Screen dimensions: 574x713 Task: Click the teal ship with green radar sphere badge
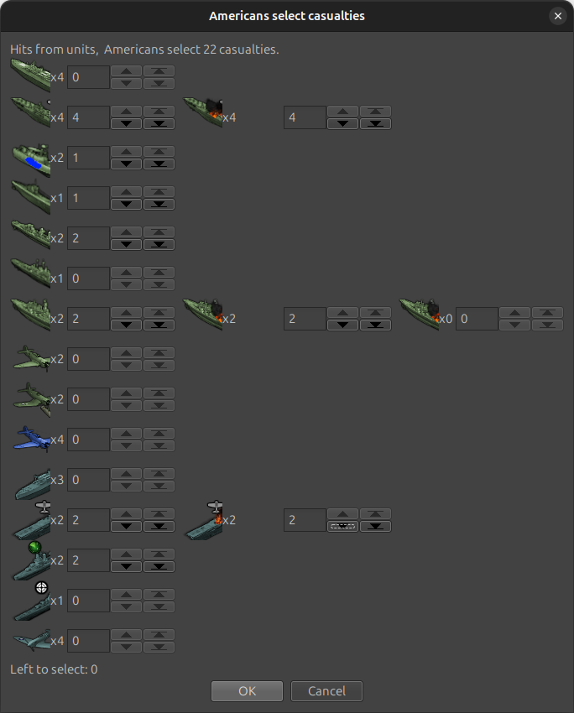pos(32,560)
